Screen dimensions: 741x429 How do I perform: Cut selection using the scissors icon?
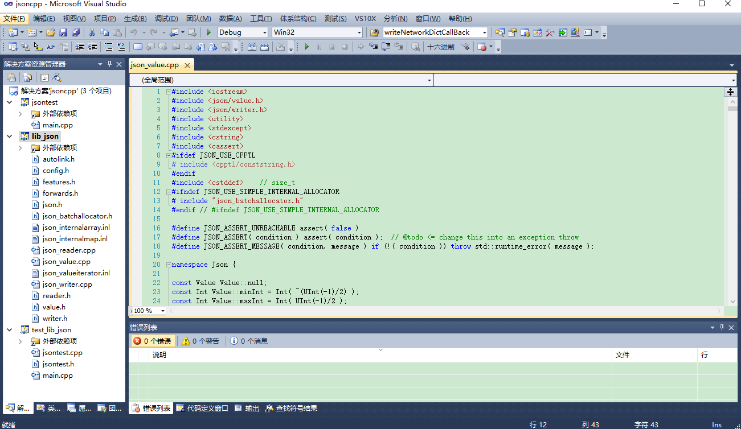pyautogui.click(x=92, y=32)
